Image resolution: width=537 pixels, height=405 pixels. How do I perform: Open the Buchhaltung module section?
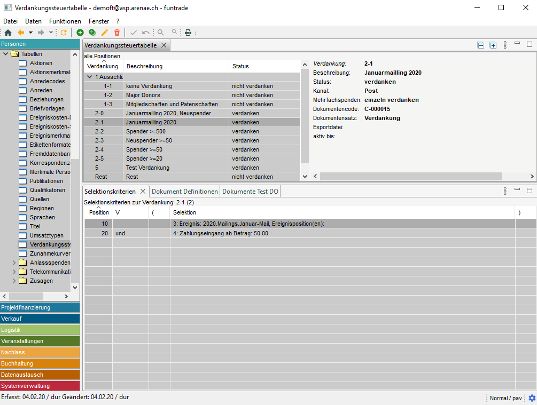(x=40, y=363)
